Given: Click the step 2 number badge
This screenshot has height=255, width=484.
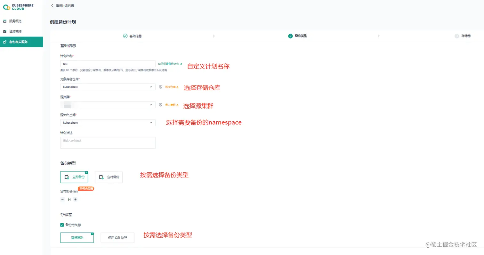Looking at the screenshot, I should 290,36.
